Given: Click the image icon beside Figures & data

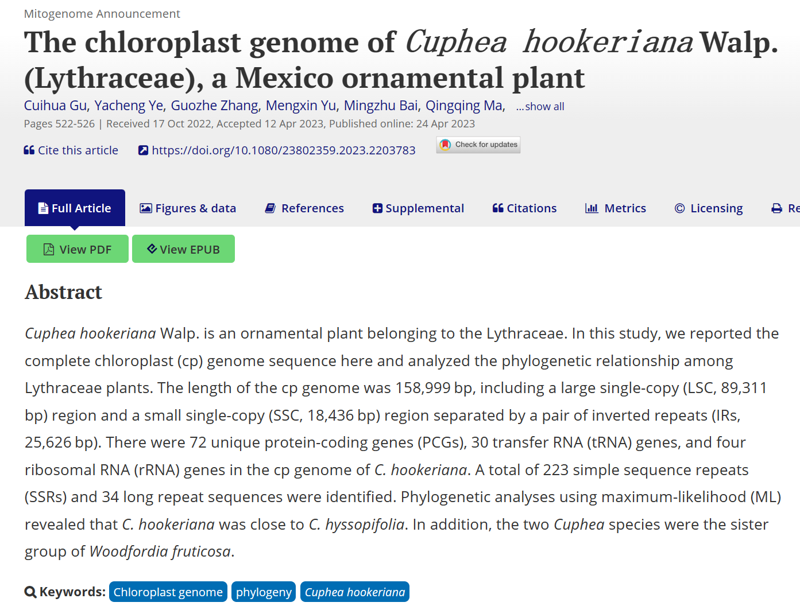Looking at the screenshot, I should point(146,208).
